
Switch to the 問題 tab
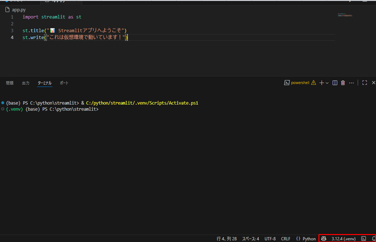pos(10,83)
